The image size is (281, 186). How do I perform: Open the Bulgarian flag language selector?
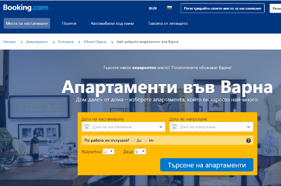click(x=170, y=8)
